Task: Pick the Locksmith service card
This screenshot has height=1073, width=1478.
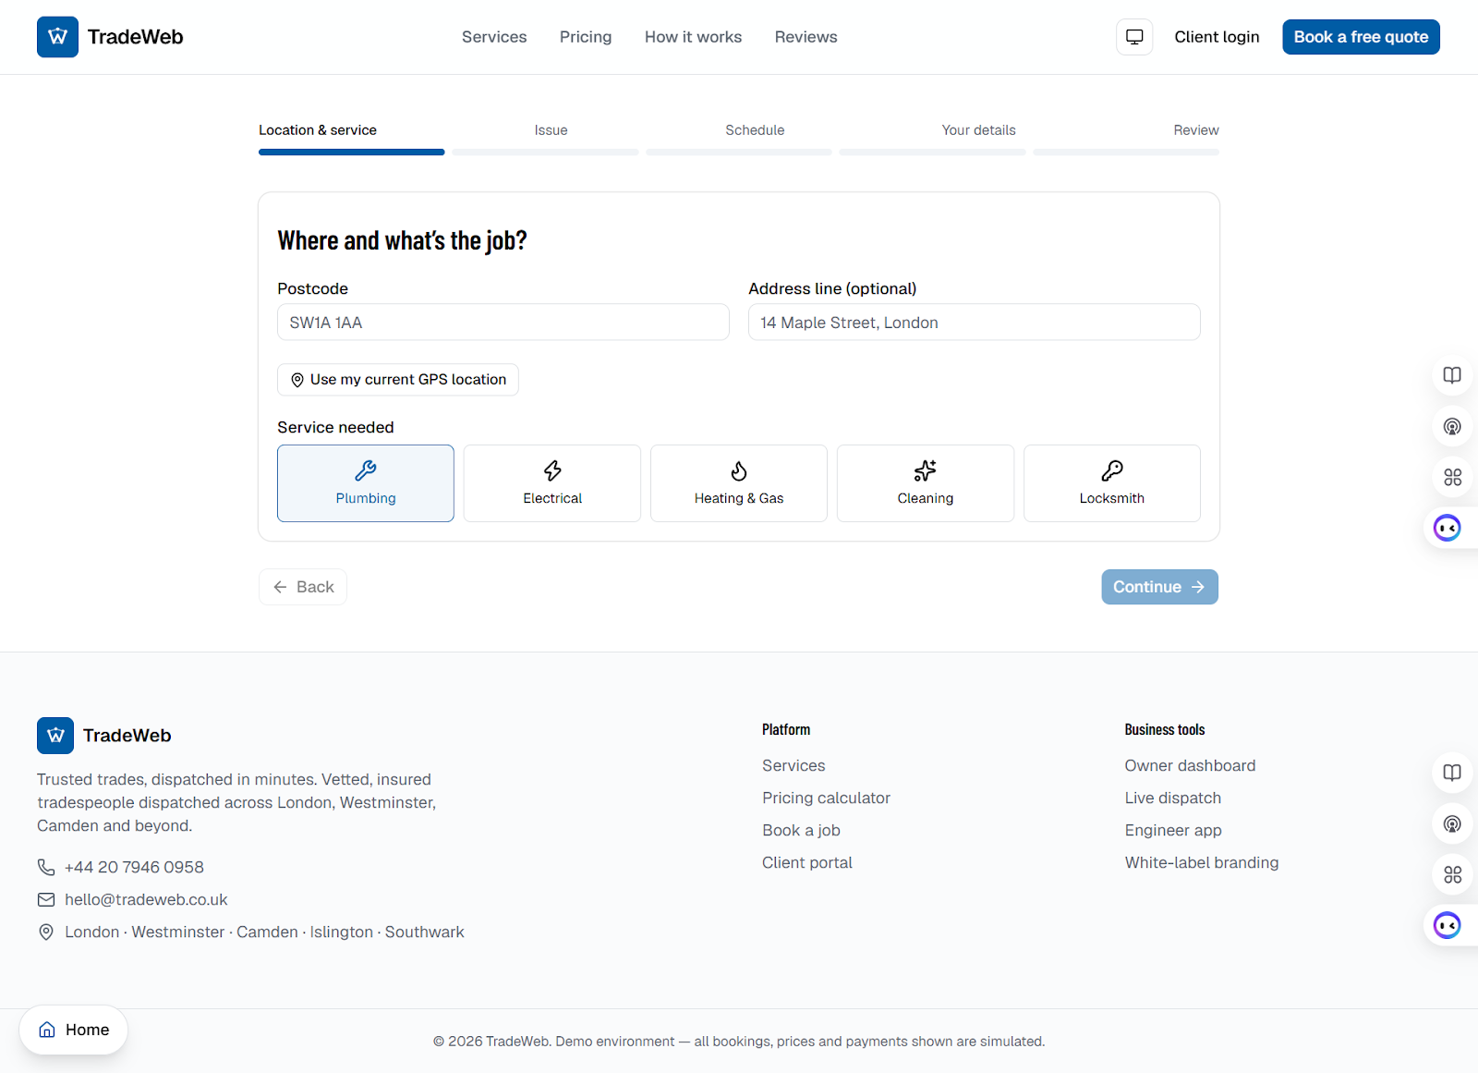Action: point(1112,483)
